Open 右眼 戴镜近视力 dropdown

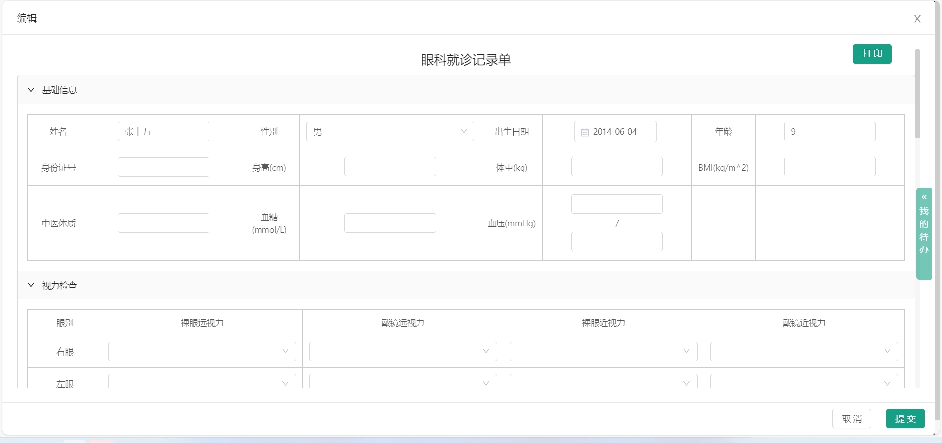pos(804,351)
